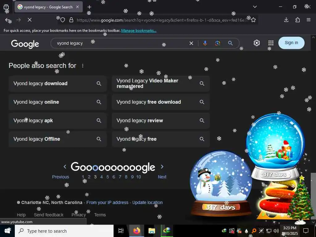316x237 pixels.
Task: Search for Vyond legacy apk
Action: [x=57, y=121]
